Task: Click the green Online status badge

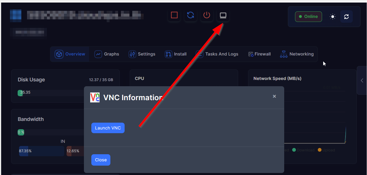Action: (308, 17)
